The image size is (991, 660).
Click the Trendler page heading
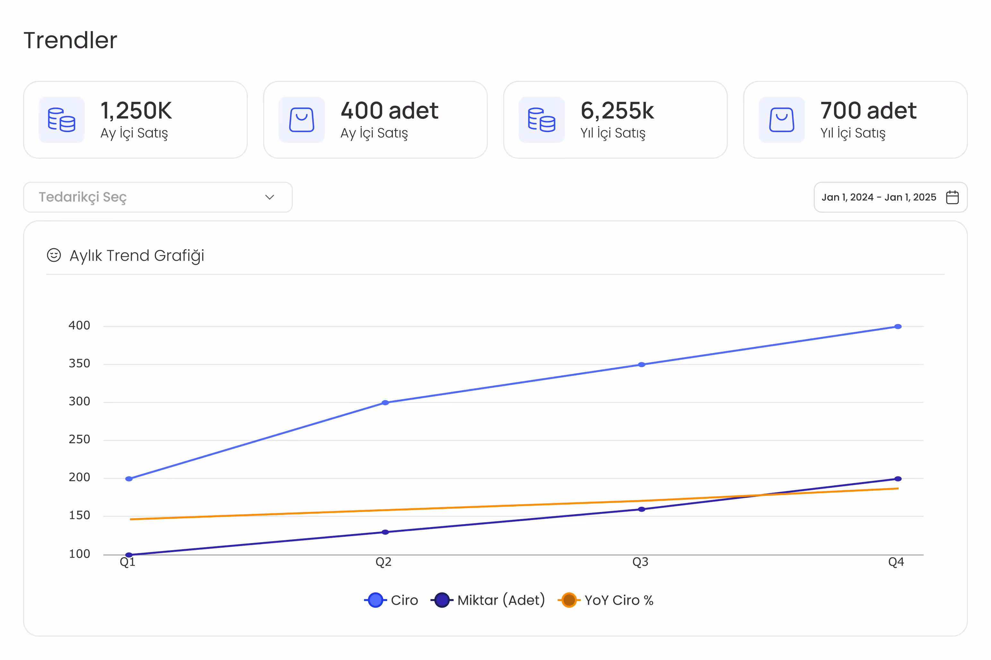click(70, 40)
